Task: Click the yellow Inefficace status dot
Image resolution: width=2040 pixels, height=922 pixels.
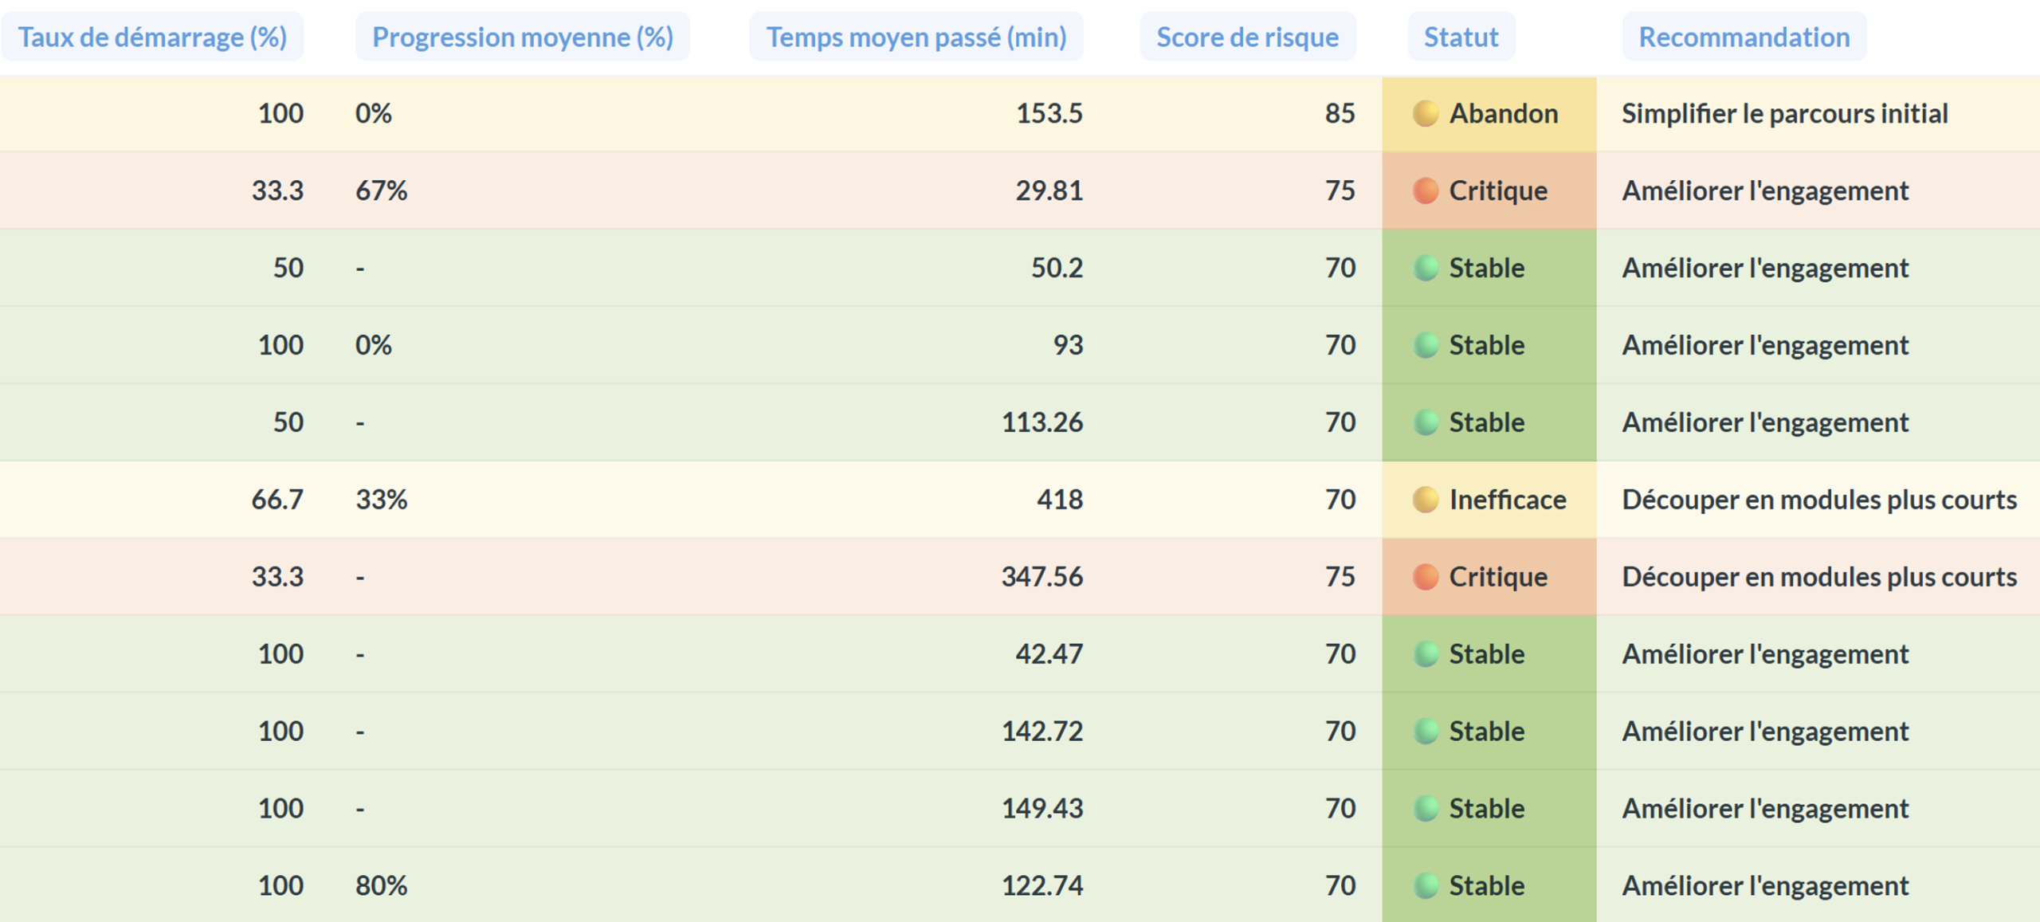Action: [x=1425, y=500]
